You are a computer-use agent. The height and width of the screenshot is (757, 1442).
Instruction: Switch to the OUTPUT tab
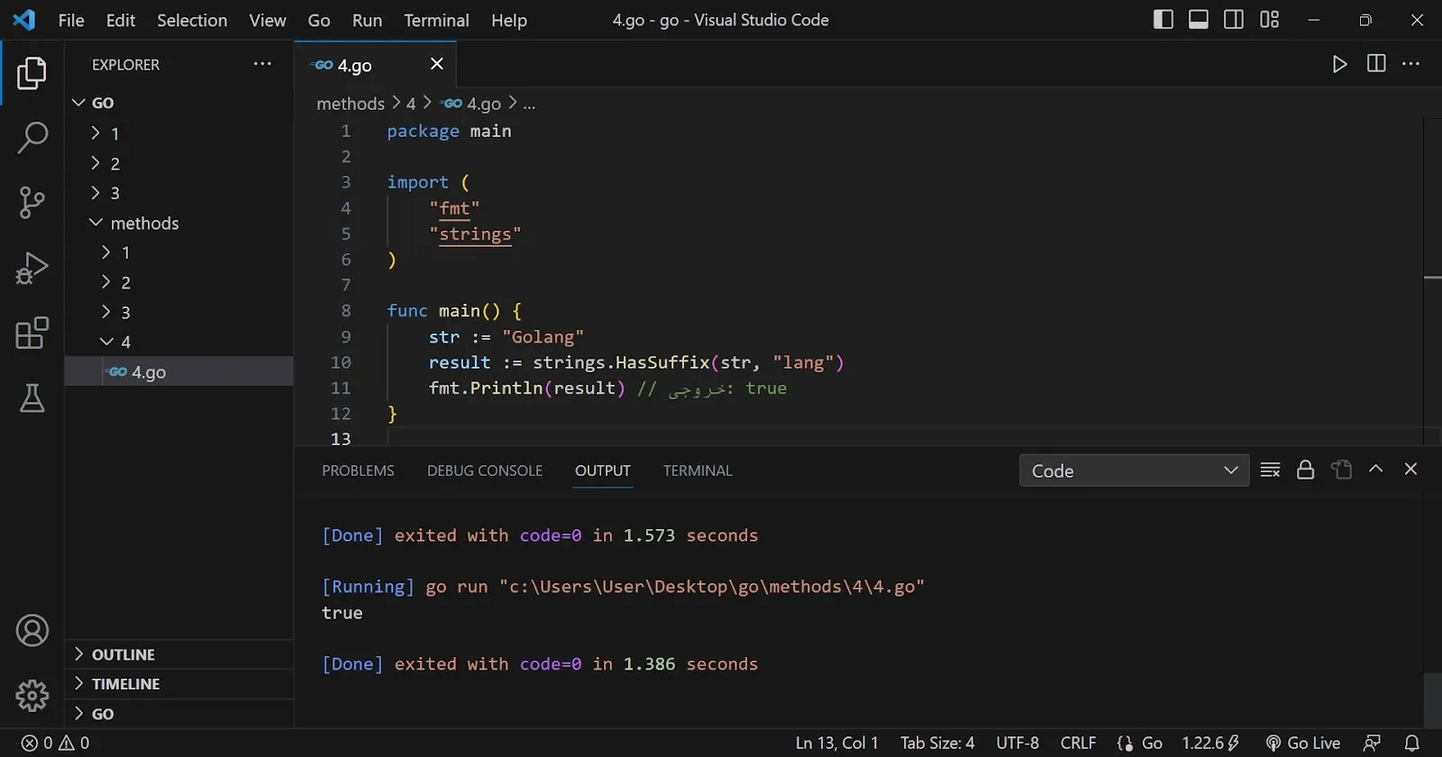coord(603,470)
